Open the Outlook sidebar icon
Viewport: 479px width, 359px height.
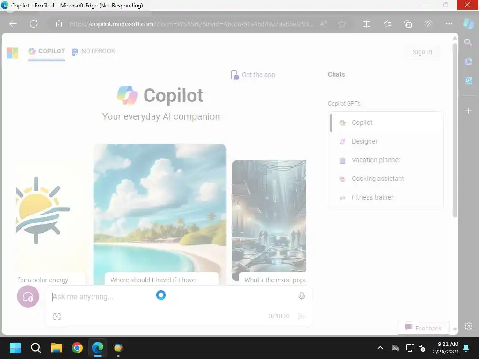468,80
